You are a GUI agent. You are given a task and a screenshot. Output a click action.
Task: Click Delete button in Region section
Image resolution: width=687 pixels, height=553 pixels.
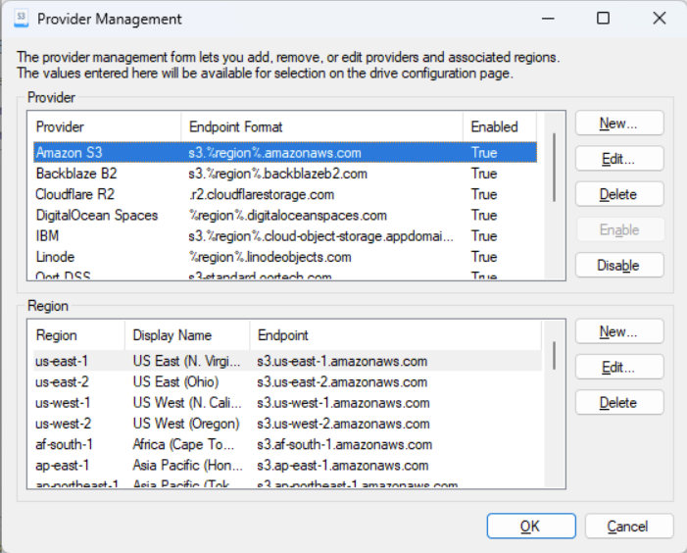coord(619,403)
